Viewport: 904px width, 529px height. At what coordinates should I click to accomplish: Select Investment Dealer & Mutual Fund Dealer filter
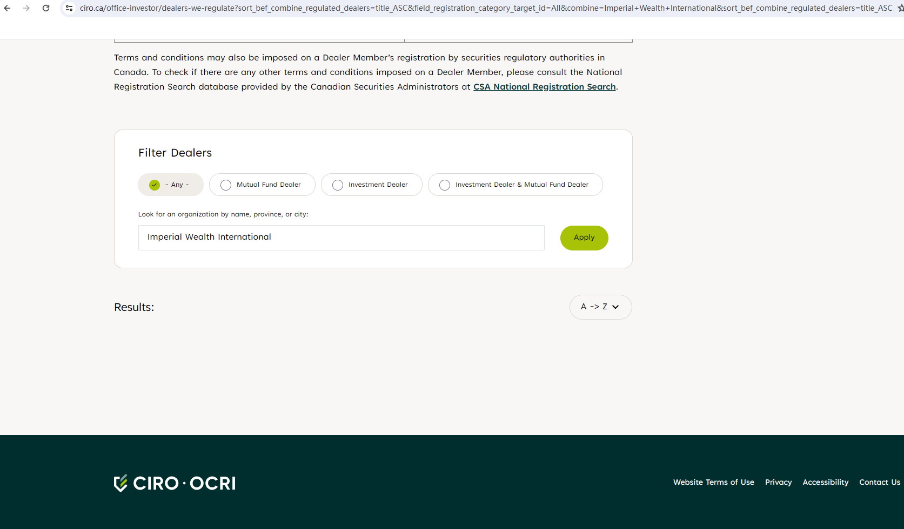click(515, 185)
